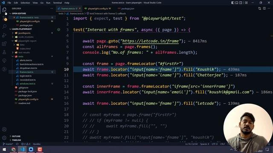Click the line number 13 in gutter

(x=66, y=86)
